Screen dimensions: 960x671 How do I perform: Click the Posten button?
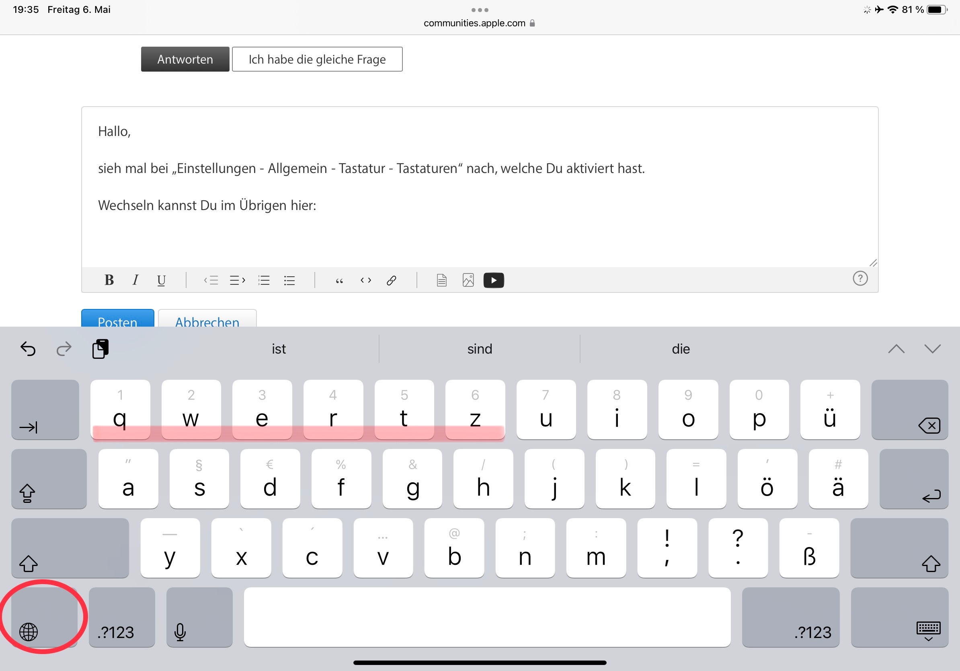[117, 319]
